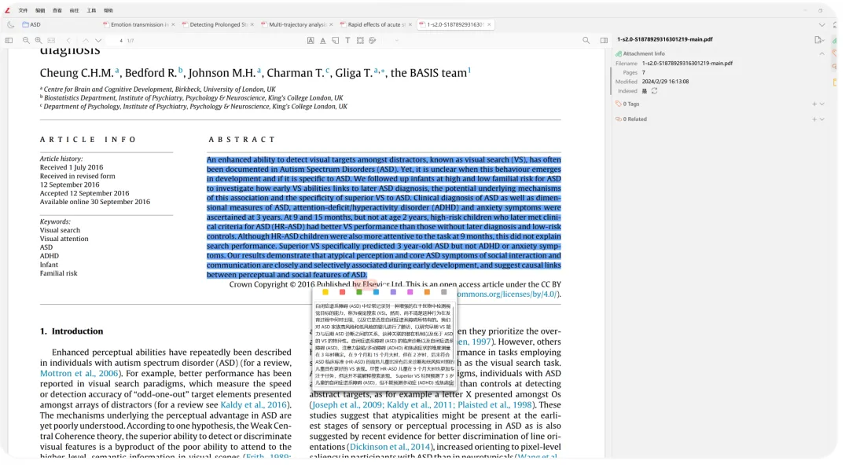The height and width of the screenshot is (468, 849).
Task: Click the green side-nav attachment icon
Action: pos(835,41)
